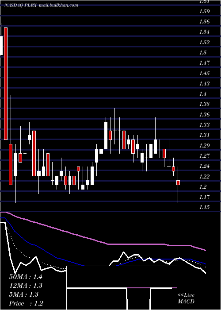Select the 1.36 price axis label

(204, 114)
